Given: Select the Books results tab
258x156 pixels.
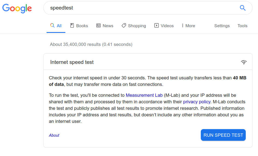Looking at the screenshot, I should [x=79, y=26].
